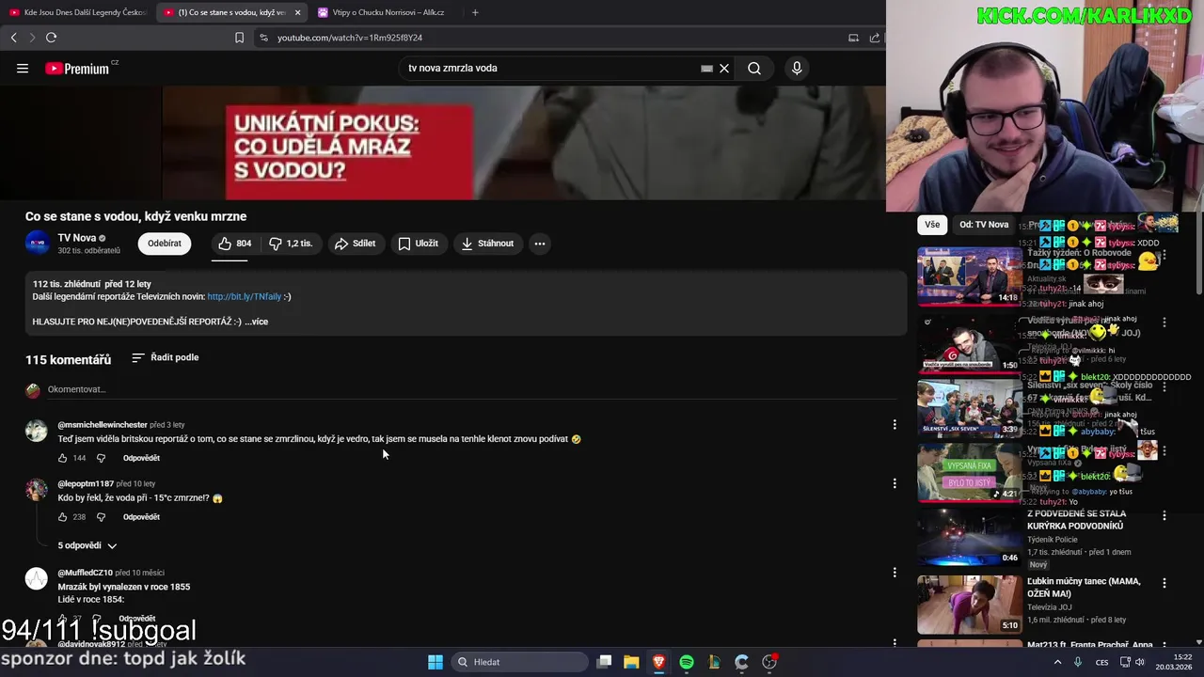
Task: Like the video with 804 likes
Action: coord(235,244)
